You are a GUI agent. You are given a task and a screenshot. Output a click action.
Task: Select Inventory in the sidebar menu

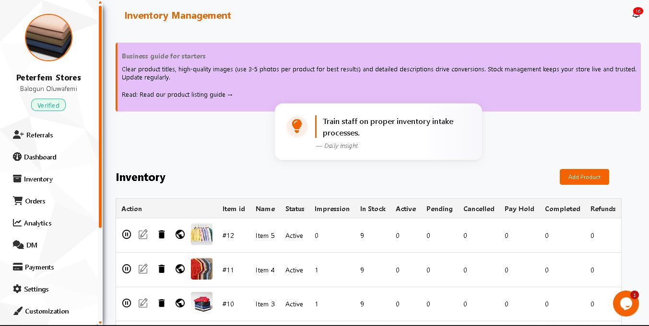38,179
